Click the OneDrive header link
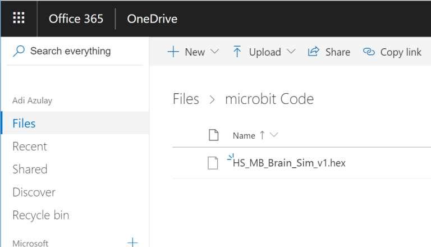Image resolution: width=431 pixels, height=247 pixels. (152, 19)
